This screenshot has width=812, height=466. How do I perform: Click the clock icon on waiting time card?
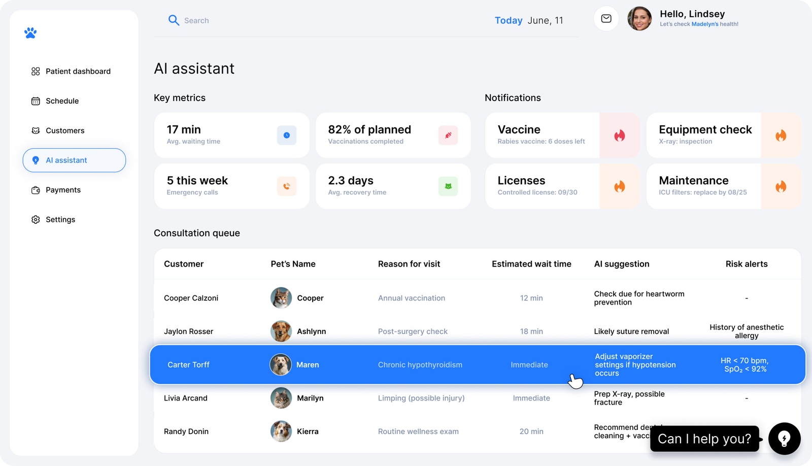tap(287, 136)
